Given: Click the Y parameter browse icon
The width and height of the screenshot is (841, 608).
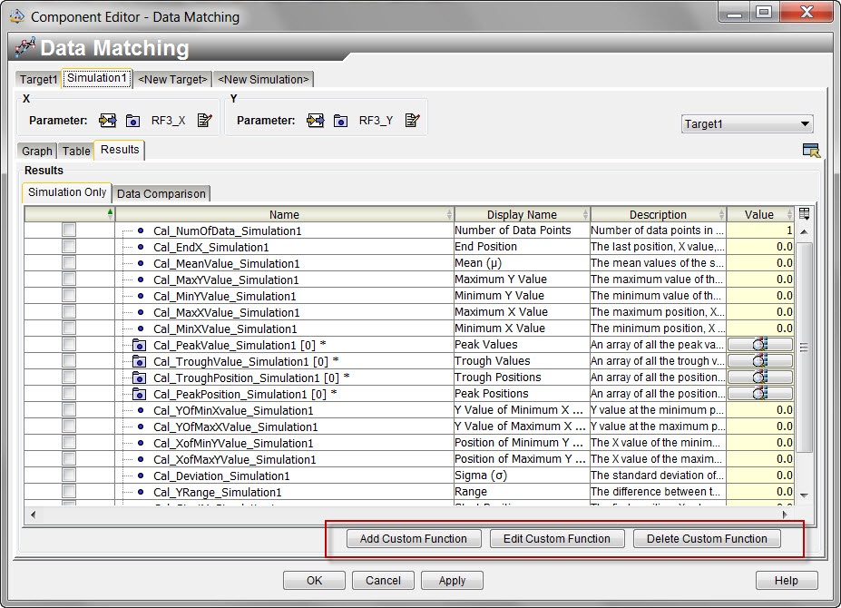Looking at the screenshot, I should click(x=338, y=120).
